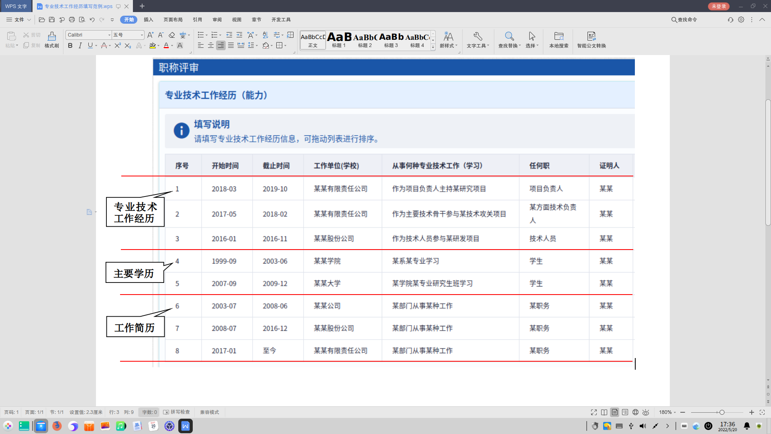Increase paragraph indent
The width and height of the screenshot is (771, 434).
coord(239,35)
